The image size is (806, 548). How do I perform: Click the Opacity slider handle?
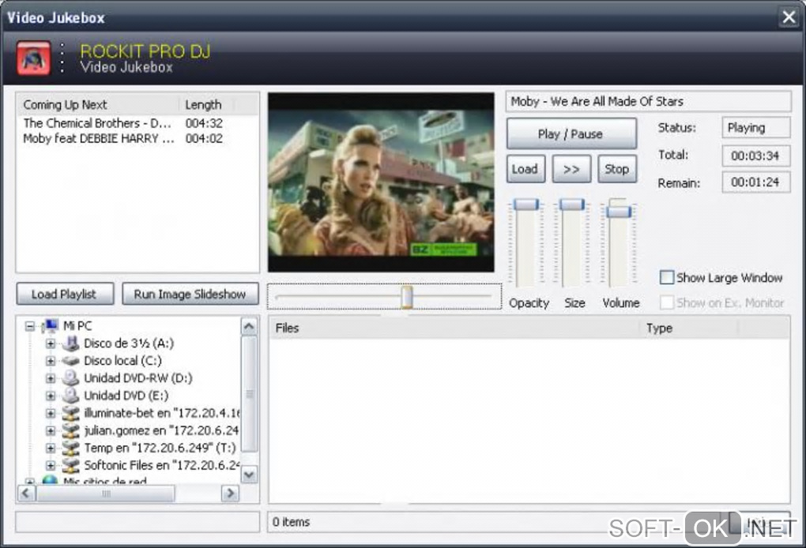point(526,205)
